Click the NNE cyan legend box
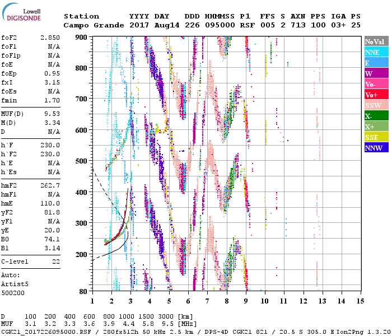 pyautogui.click(x=376, y=52)
